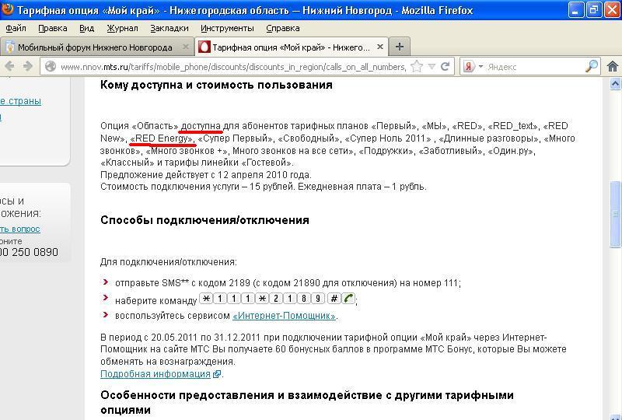Open the Правка menu
Viewport: 622px width, 420px height.
click(x=53, y=28)
